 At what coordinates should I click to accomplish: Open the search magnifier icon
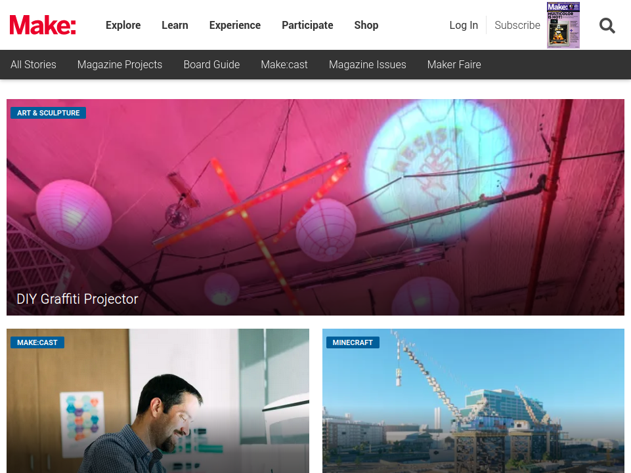coord(607,26)
